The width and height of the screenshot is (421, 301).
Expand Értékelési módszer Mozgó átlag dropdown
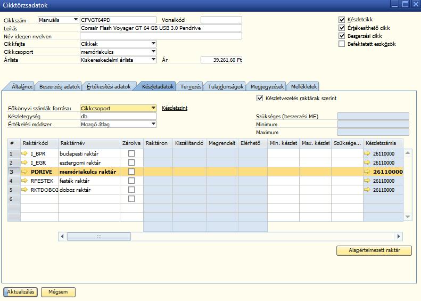tap(153, 124)
